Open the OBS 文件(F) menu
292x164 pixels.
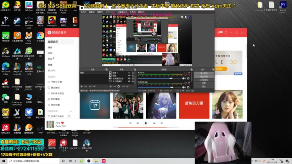coord(84,12)
